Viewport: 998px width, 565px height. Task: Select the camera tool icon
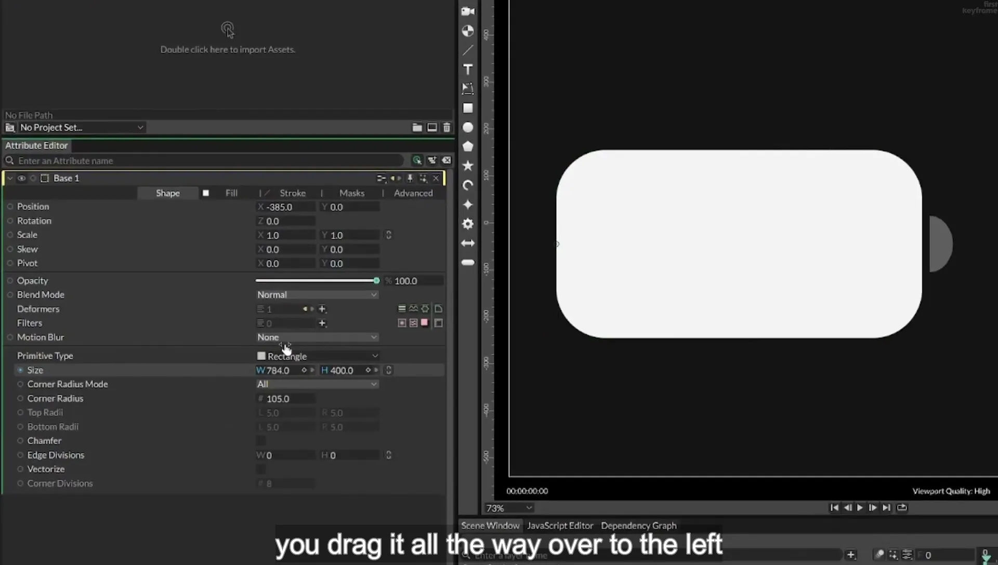468,11
